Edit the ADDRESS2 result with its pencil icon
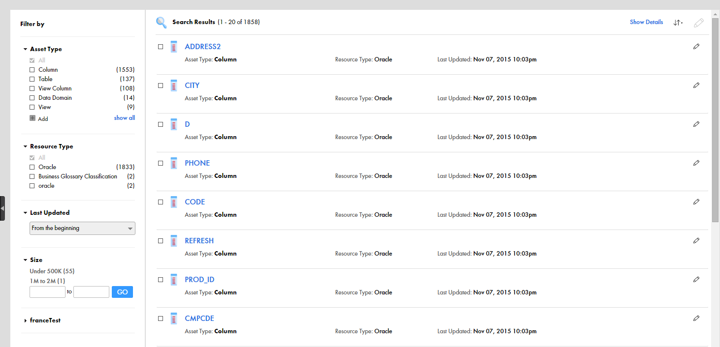 coord(696,46)
